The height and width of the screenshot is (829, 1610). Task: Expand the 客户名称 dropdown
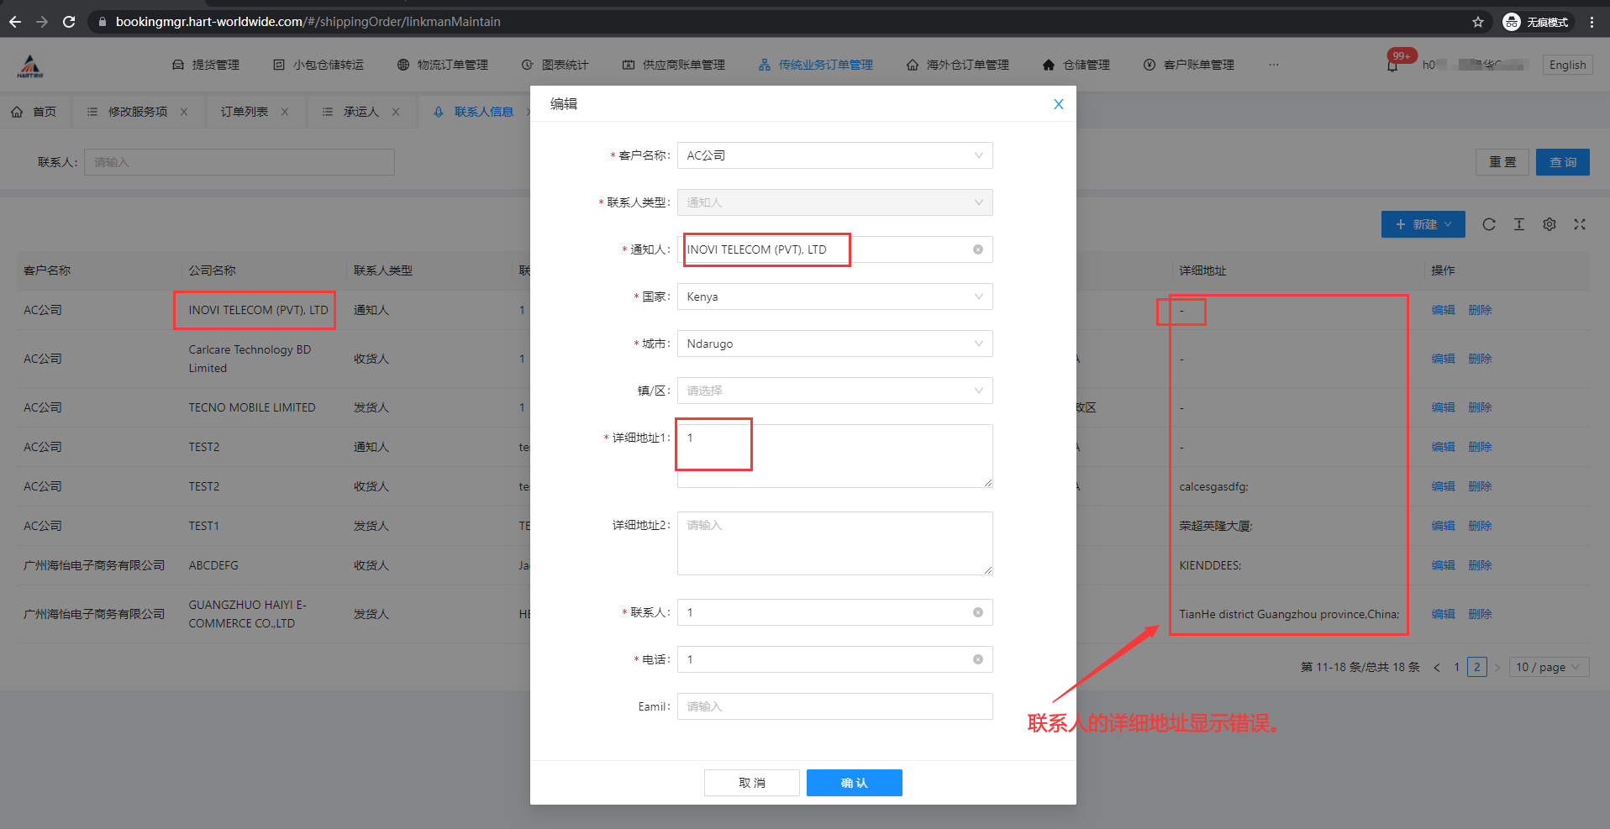tap(834, 155)
